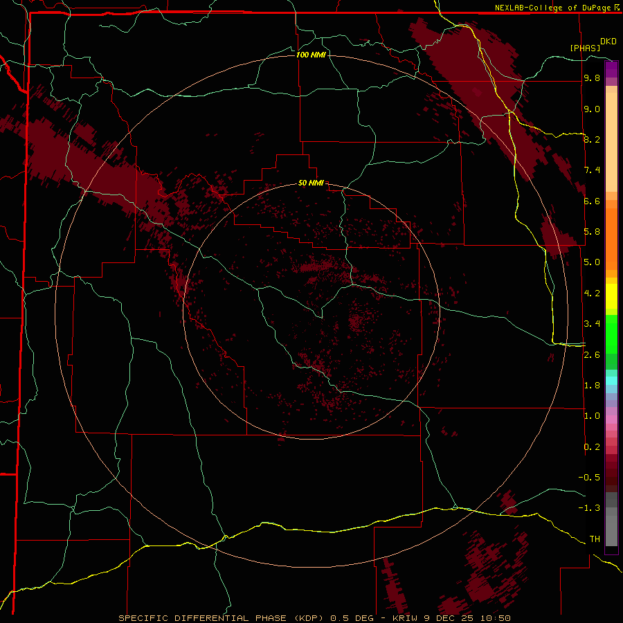Click the 1.0 scale value
This screenshot has height=623, width=623.
coord(592,416)
